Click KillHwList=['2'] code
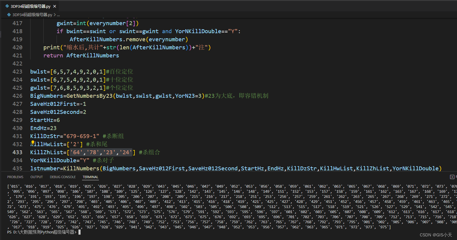The height and width of the screenshot is (240, 457). pos(56,144)
